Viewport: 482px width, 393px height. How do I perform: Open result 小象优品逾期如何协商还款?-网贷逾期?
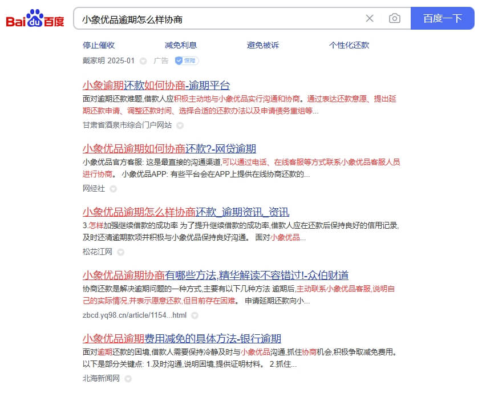point(169,149)
